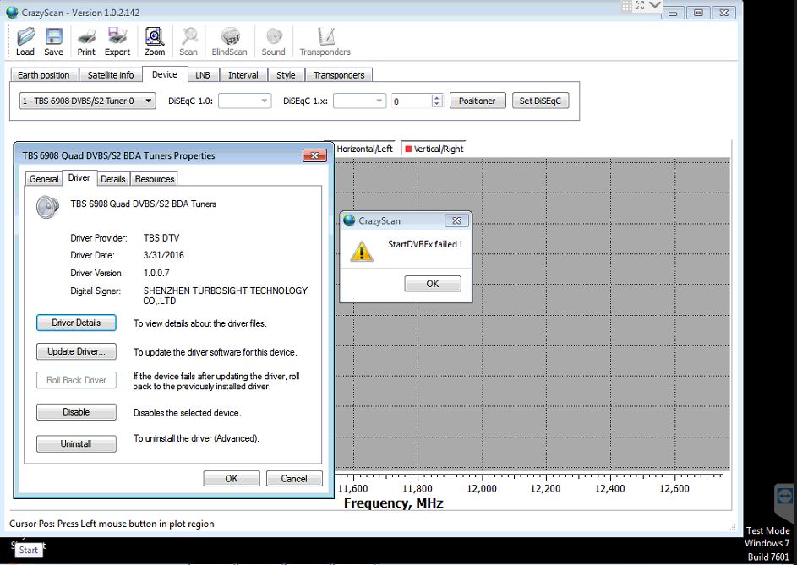Viewport: 797px width, 565px height.
Task: Select the Vertical/Right plot tab
Action: (x=434, y=149)
